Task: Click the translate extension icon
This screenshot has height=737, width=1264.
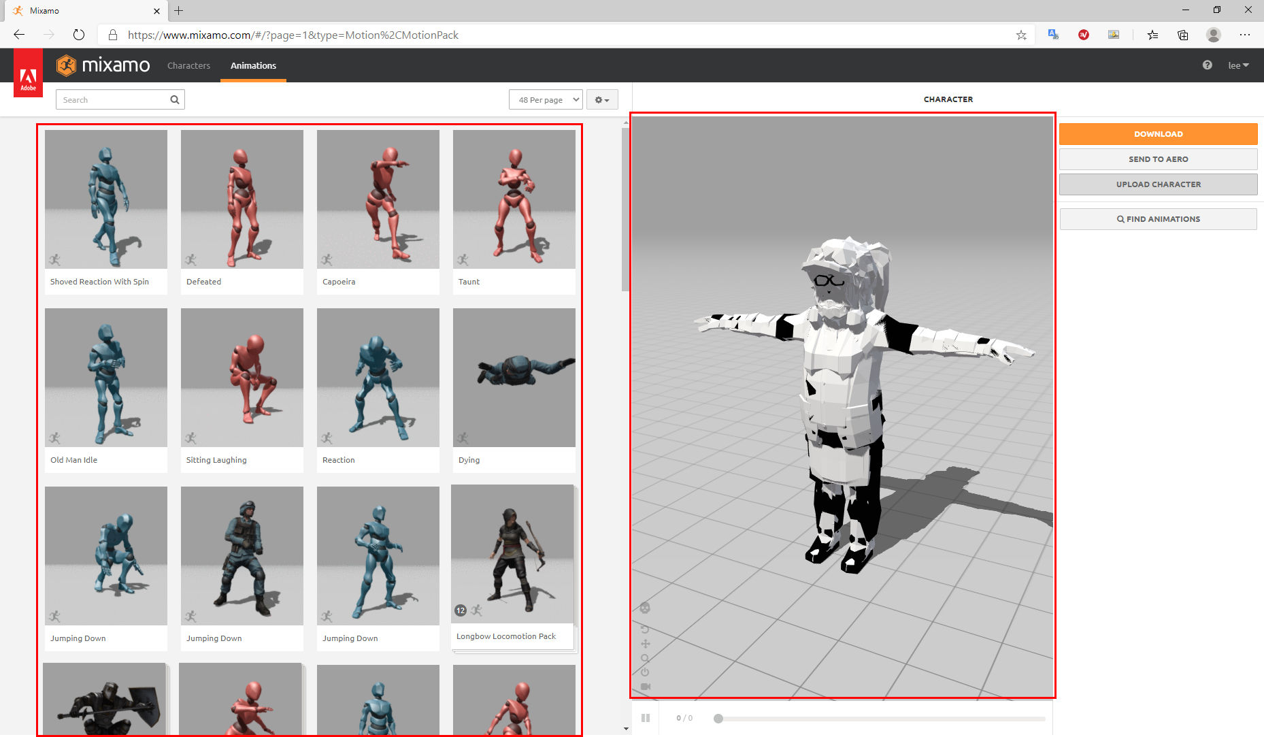Action: pyautogui.click(x=1053, y=35)
